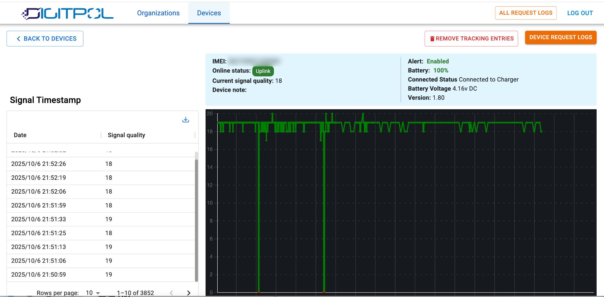This screenshot has height=297, width=604.
Task: Click the green Uplink status badge
Action: (263, 71)
